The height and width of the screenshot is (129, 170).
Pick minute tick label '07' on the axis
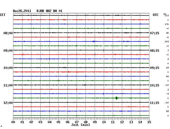77,122
